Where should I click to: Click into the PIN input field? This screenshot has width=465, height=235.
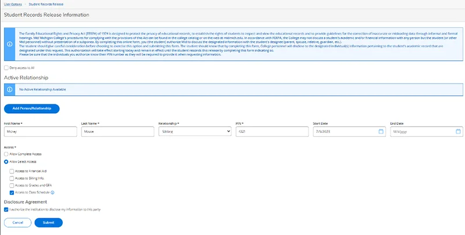[x=272, y=132]
